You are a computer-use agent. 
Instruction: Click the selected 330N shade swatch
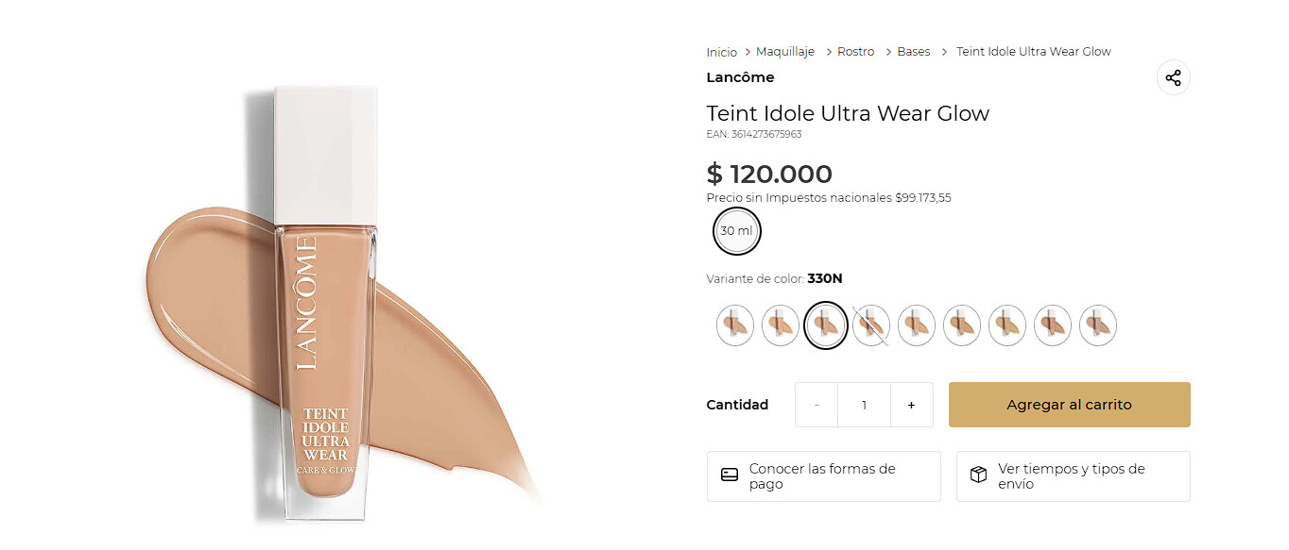click(x=826, y=325)
